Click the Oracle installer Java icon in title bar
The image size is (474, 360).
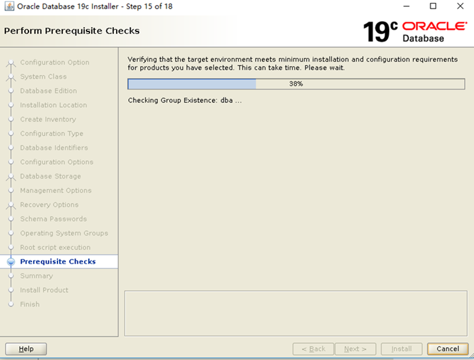click(x=9, y=7)
